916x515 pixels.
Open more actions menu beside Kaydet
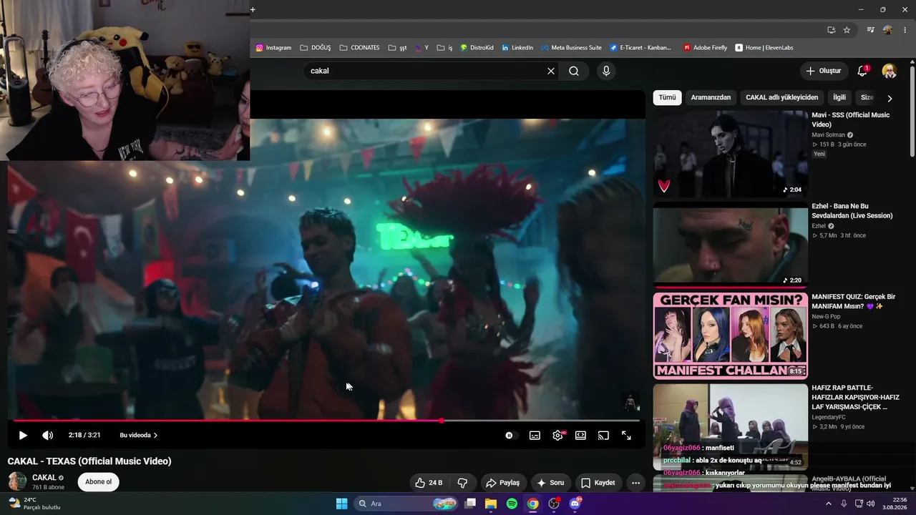coord(635,483)
